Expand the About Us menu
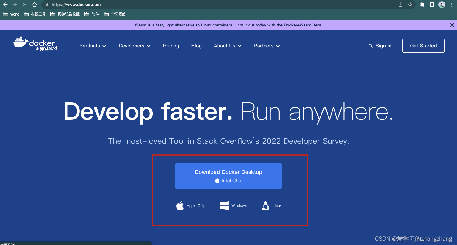 (x=228, y=46)
